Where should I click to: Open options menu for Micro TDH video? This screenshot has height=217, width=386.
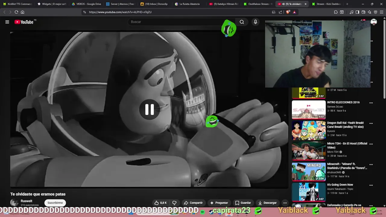click(371, 144)
